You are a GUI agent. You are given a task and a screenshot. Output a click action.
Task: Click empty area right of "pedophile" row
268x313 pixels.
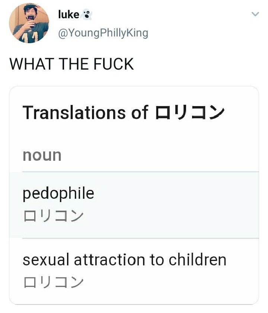coord(186,205)
